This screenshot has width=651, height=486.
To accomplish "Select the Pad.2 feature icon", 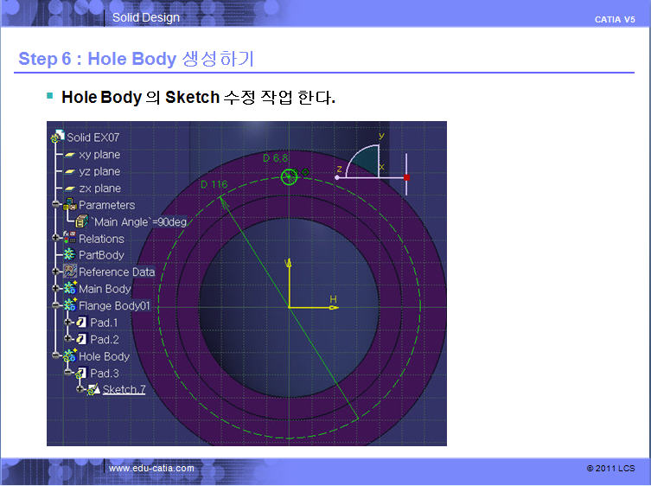I will pos(81,339).
